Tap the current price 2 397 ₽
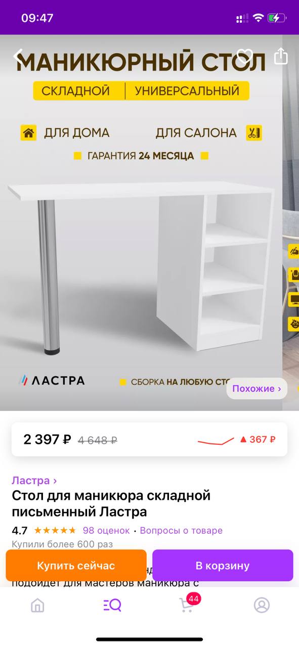 [47, 439]
